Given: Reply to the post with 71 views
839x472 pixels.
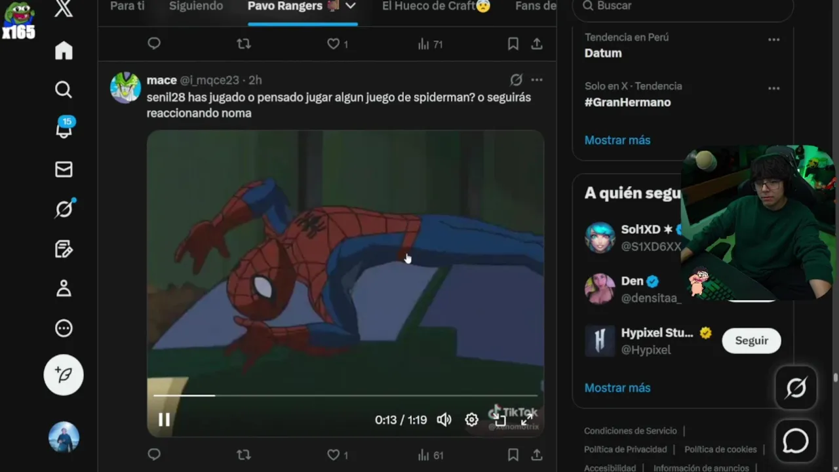Looking at the screenshot, I should (154, 44).
